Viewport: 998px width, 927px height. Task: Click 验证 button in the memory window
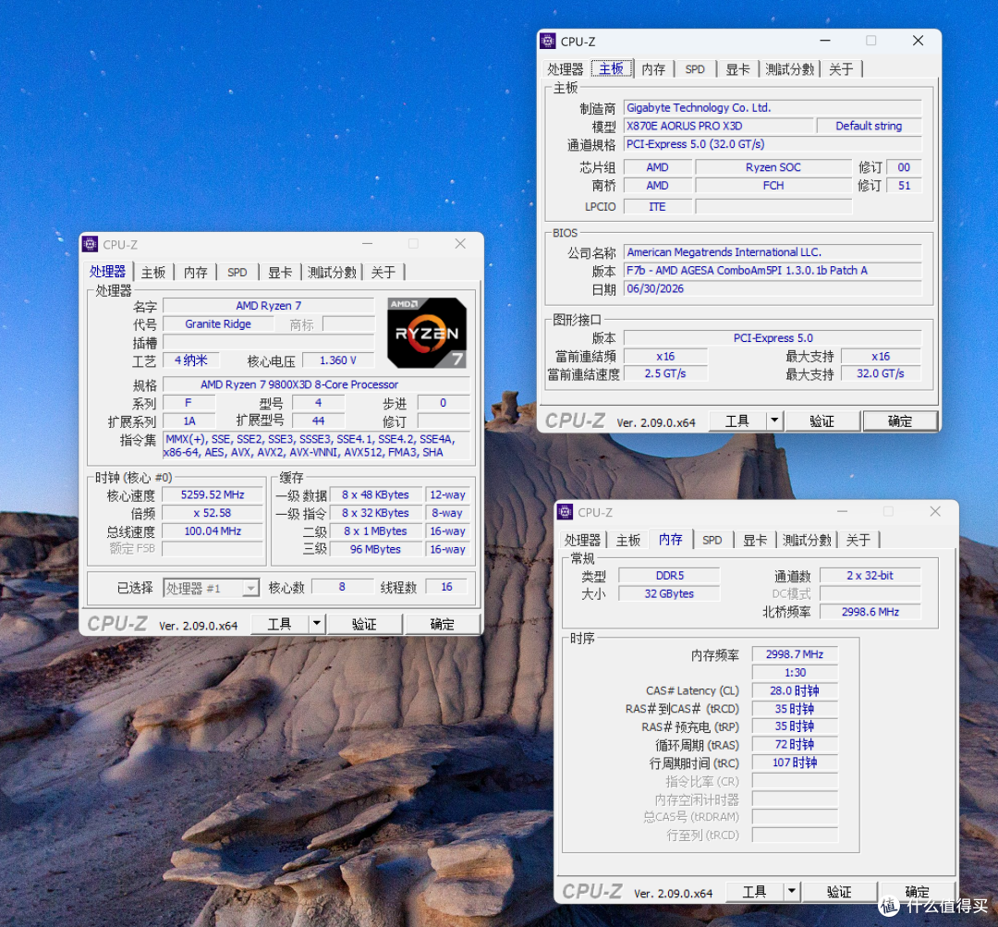coord(839,891)
